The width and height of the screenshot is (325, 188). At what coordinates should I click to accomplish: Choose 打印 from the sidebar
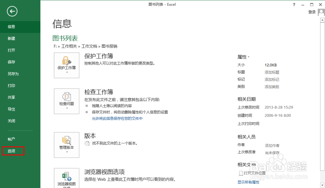point(20,86)
